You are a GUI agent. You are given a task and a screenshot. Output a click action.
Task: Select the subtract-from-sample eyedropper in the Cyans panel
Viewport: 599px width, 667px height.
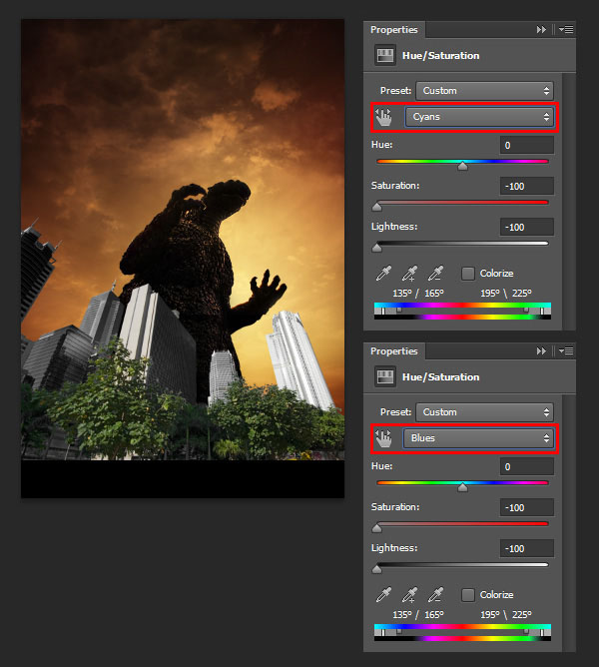pyautogui.click(x=435, y=274)
